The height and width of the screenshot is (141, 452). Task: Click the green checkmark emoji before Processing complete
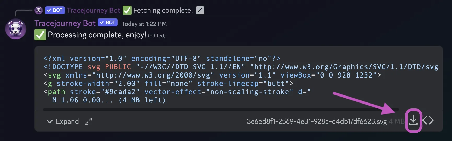pos(40,35)
